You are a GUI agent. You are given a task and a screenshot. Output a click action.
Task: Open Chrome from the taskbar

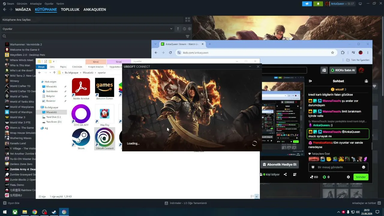click(34, 212)
